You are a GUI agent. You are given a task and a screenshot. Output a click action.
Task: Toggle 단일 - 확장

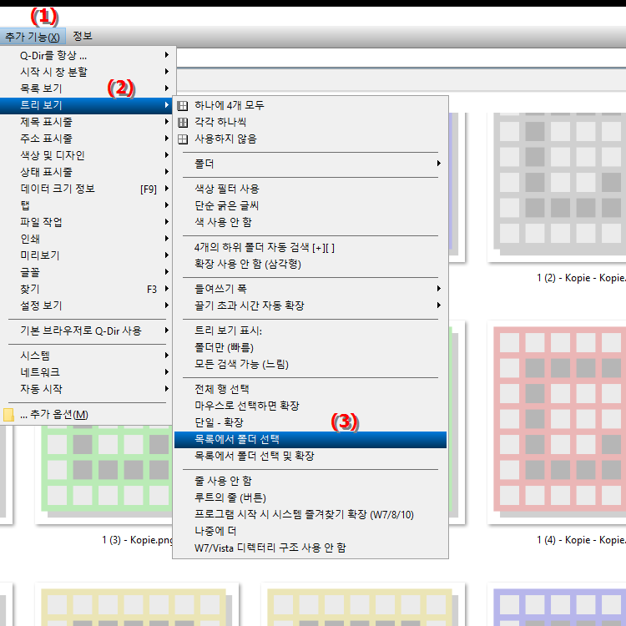[310, 422]
